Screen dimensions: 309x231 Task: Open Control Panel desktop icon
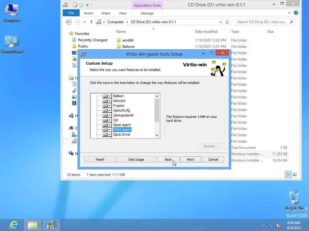(x=12, y=44)
